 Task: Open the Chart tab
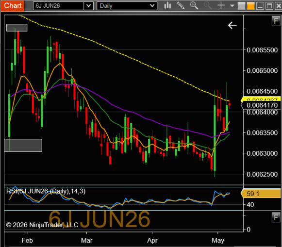pyautogui.click(x=13, y=5)
